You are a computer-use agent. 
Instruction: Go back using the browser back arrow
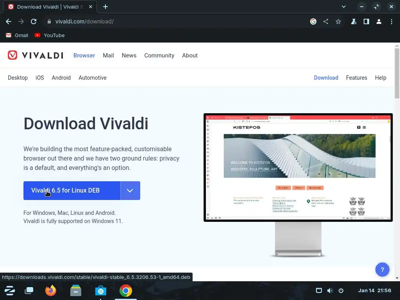[9, 22]
